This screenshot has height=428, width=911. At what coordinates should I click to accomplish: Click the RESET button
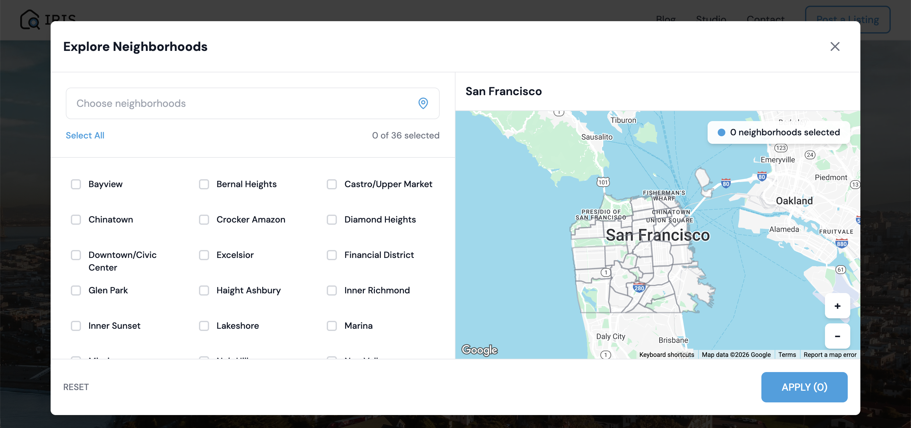tap(76, 387)
